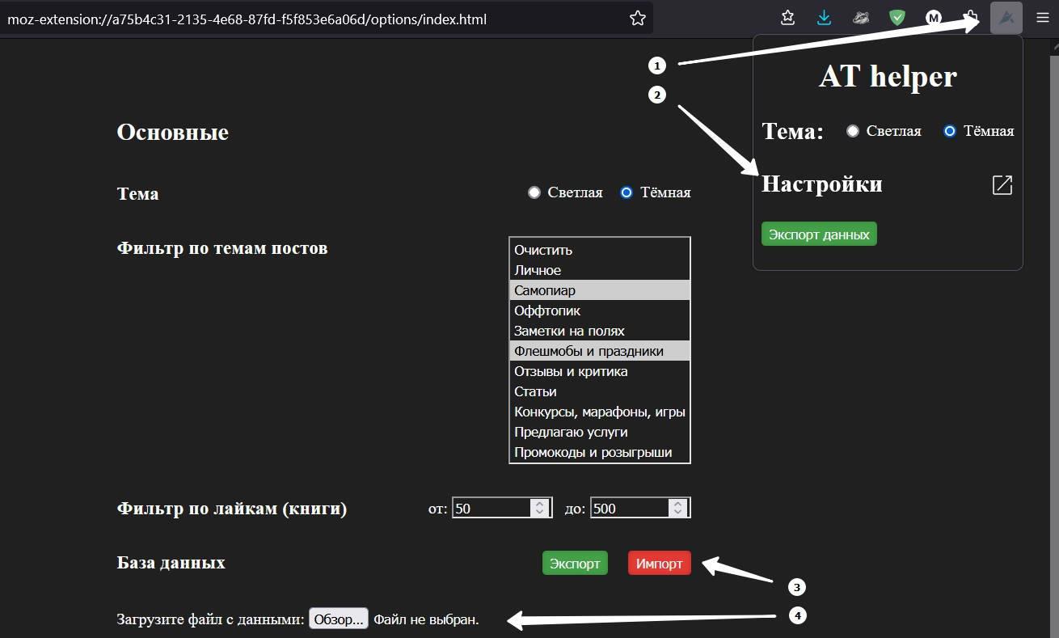Select Промокоды и розыгрыши topic
The image size is (1059, 638).
click(600, 452)
